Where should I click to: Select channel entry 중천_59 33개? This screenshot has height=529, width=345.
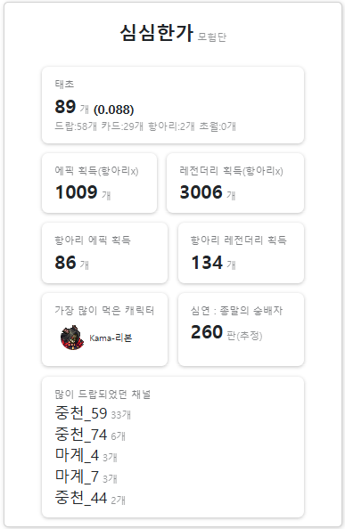[93, 413]
